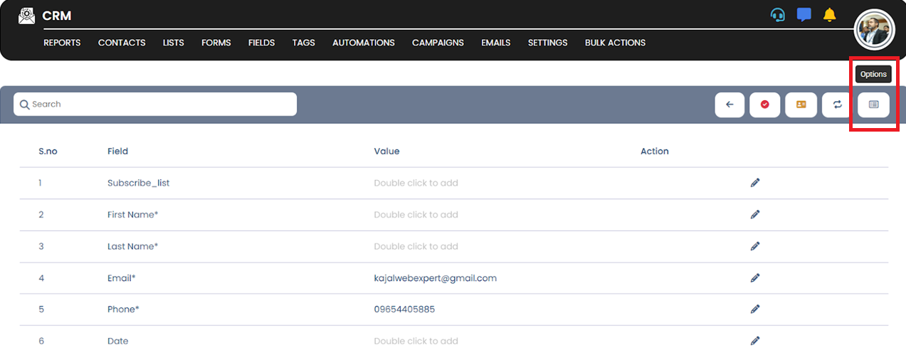Image resolution: width=906 pixels, height=350 pixels.
Task: Select the Bulk Actions menu
Action: (615, 43)
